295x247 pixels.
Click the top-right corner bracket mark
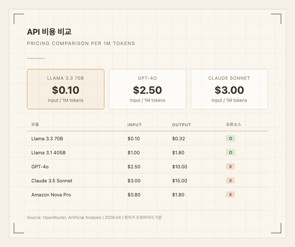[x=277, y=18]
